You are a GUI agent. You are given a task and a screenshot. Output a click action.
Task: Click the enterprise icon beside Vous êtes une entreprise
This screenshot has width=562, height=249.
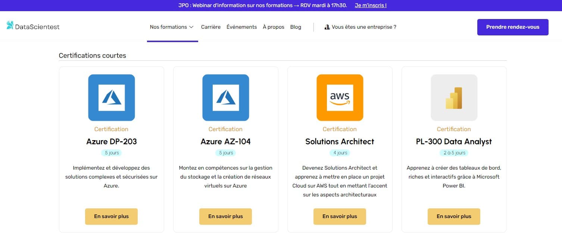(327, 27)
